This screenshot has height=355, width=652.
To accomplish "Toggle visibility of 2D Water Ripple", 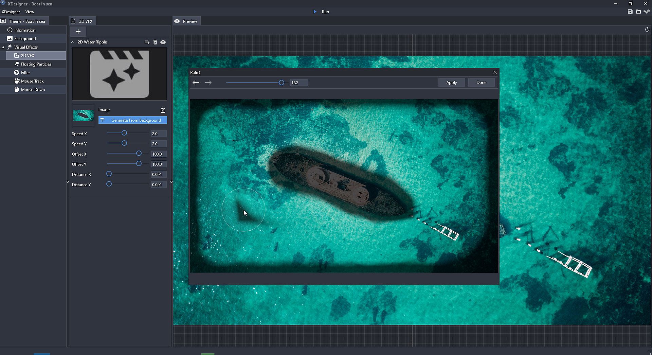I will [163, 42].
